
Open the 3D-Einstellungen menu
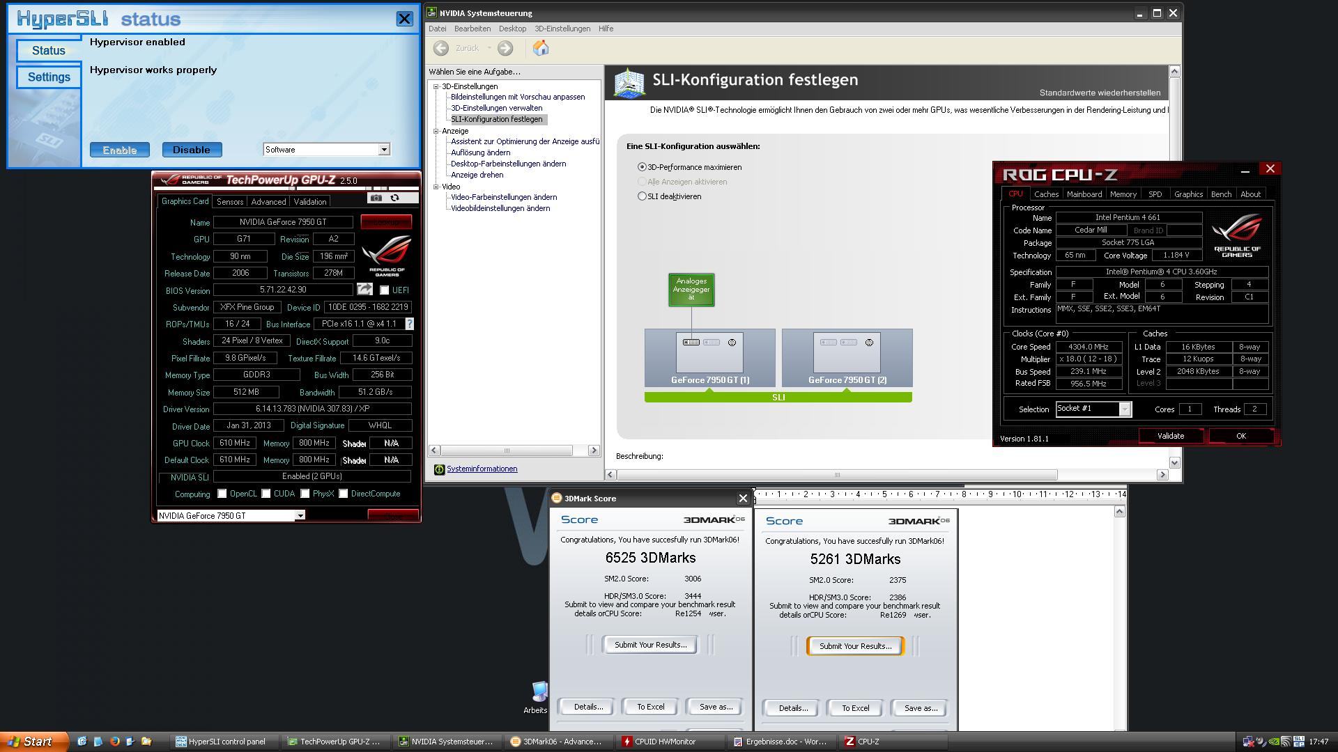tap(562, 29)
